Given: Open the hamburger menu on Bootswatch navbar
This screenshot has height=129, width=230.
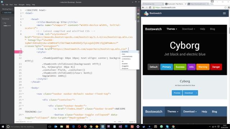Looking at the screenshot, I should [224, 13].
